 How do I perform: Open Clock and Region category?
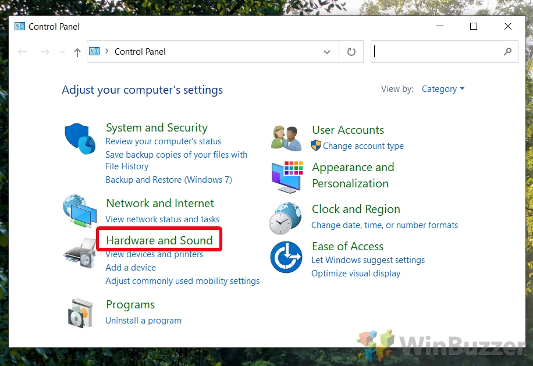pyautogui.click(x=356, y=209)
